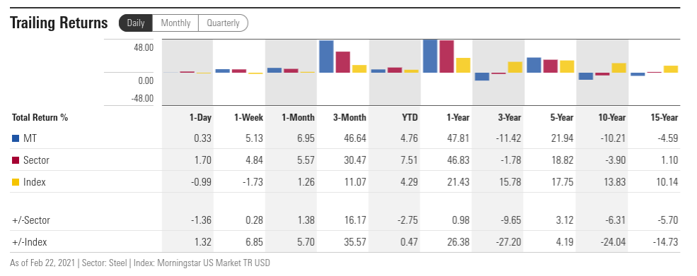Click the blue 5-Year MT bar
The width and height of the screenshot is (697, 276).
534,65
